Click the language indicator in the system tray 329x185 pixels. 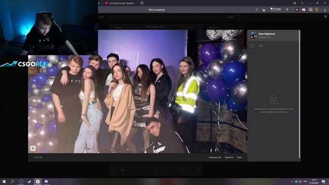pos(305,181)
